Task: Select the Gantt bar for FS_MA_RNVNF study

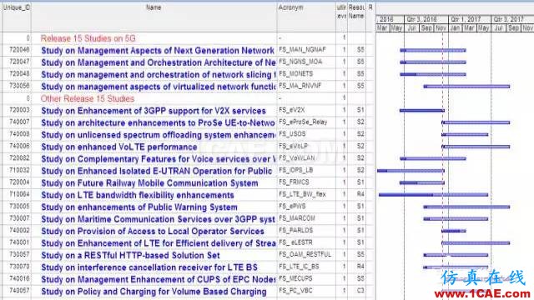Action: coord(466,87)
